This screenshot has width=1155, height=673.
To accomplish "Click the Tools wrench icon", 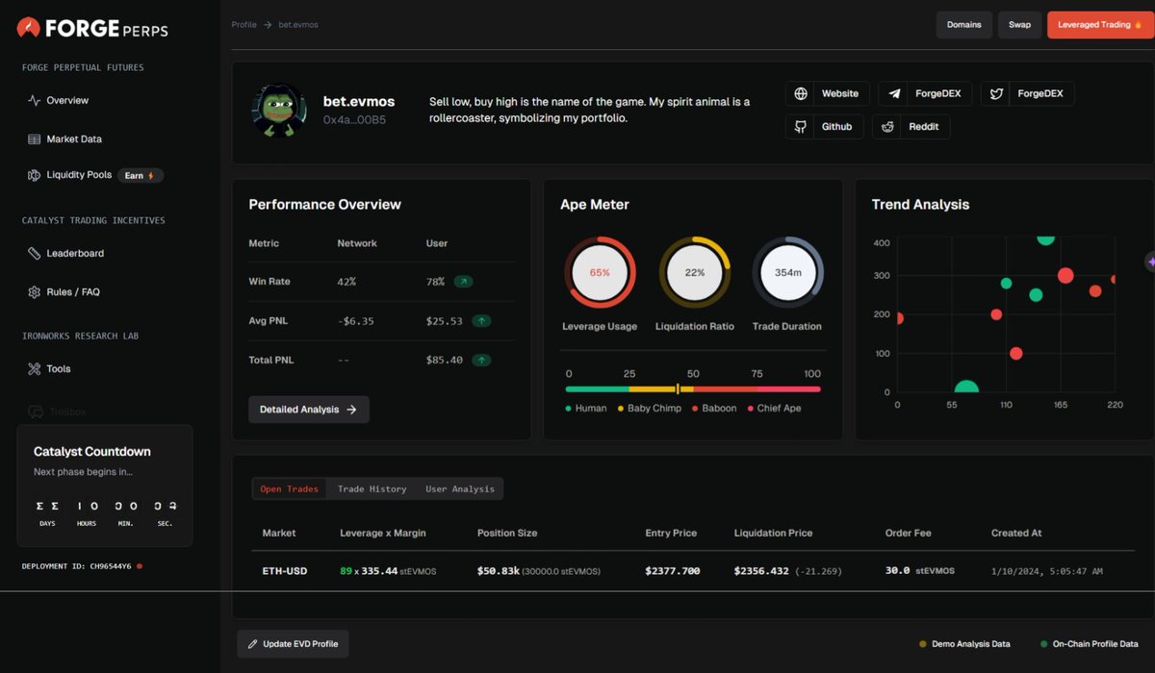I will (35, 368).
